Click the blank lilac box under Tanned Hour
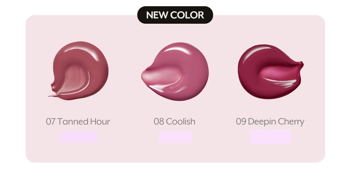Screen dimensions: 350x189 tap(78, 137)
